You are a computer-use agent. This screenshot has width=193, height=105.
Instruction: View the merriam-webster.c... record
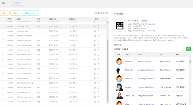click(95, 88)
